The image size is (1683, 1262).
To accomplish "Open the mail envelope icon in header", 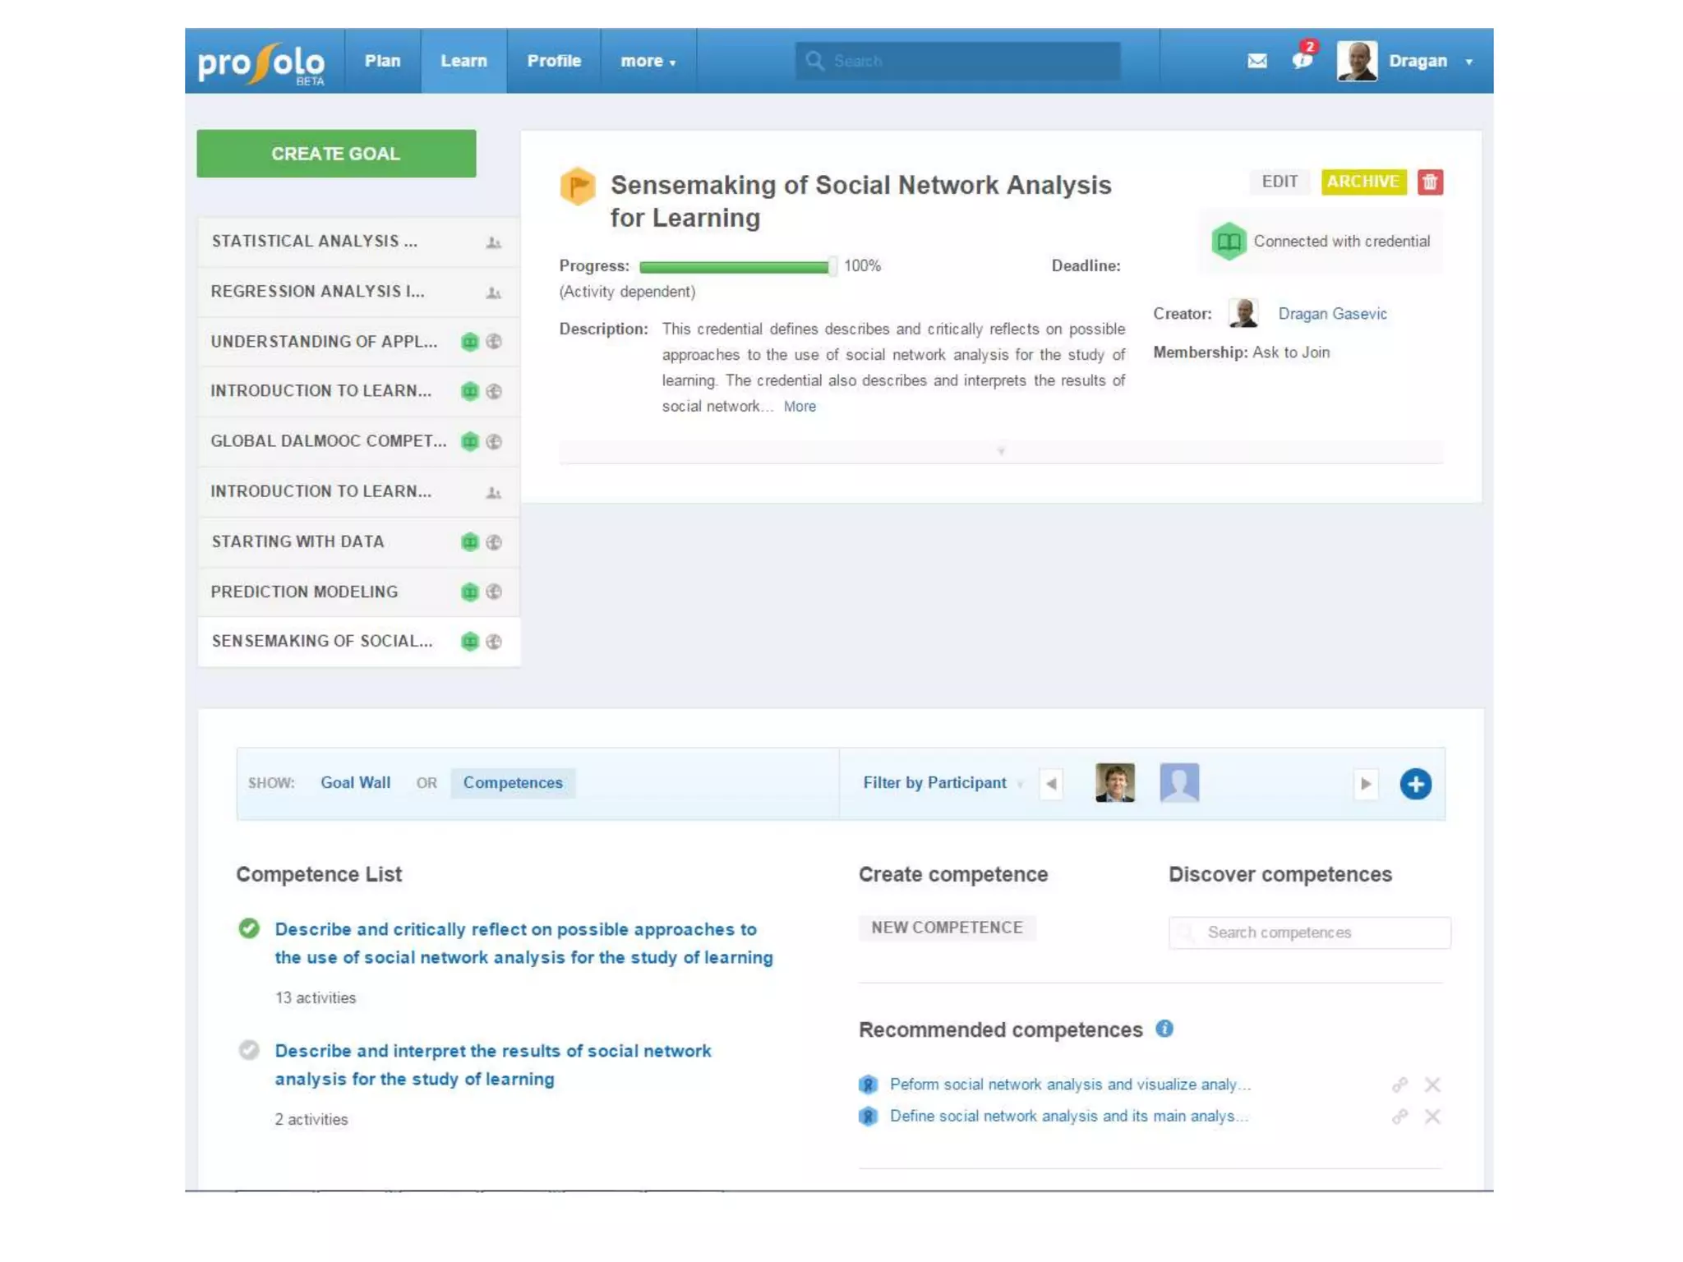I will tap(1256, 61).
